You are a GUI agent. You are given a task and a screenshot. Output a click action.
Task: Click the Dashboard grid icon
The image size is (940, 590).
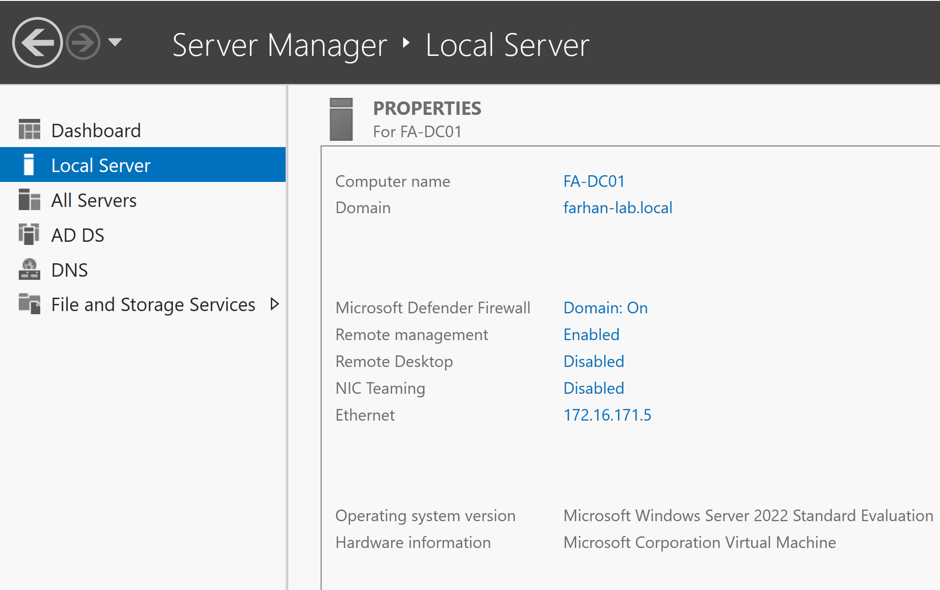pyautogui.click(x=30, y=130)
